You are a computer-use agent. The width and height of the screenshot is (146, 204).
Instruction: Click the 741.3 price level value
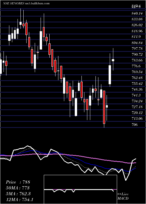[136, 95]
